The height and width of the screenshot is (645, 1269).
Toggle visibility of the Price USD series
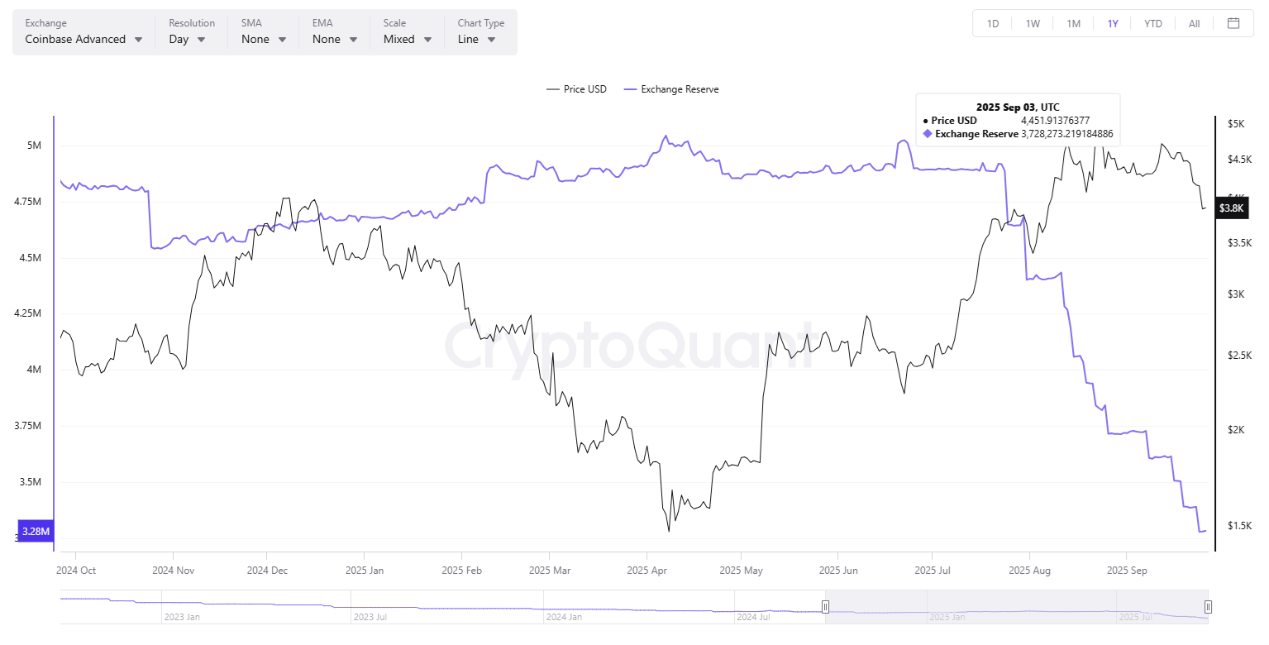pos(576,88)
